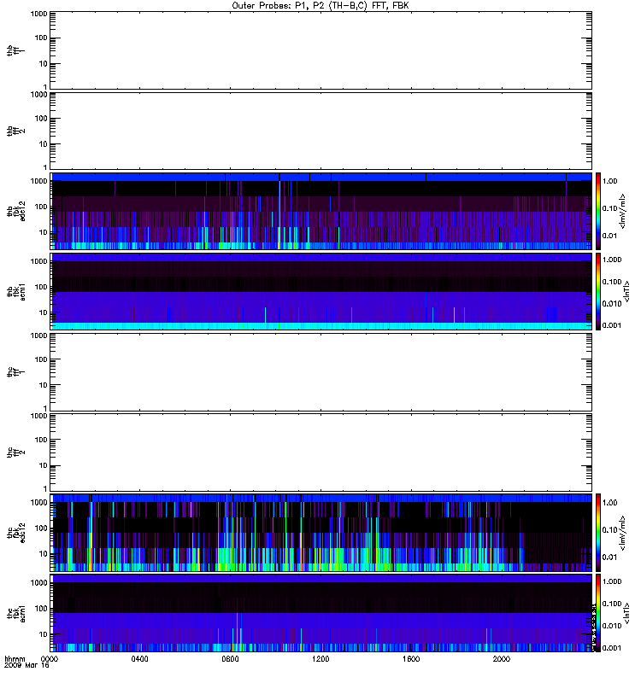Select the 'thb fff 1' axis label
Screen dimensions: 641x683
(15, 50)
